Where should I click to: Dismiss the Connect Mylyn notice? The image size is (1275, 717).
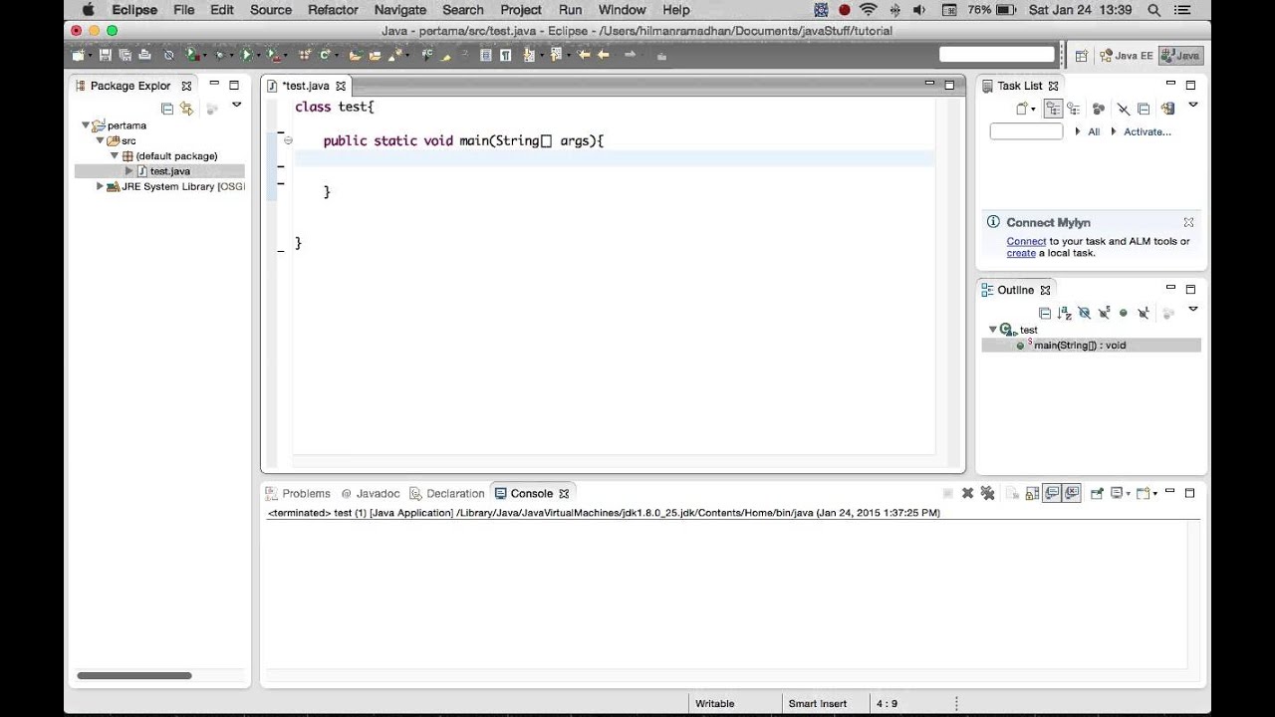(x=1188, y=222)
